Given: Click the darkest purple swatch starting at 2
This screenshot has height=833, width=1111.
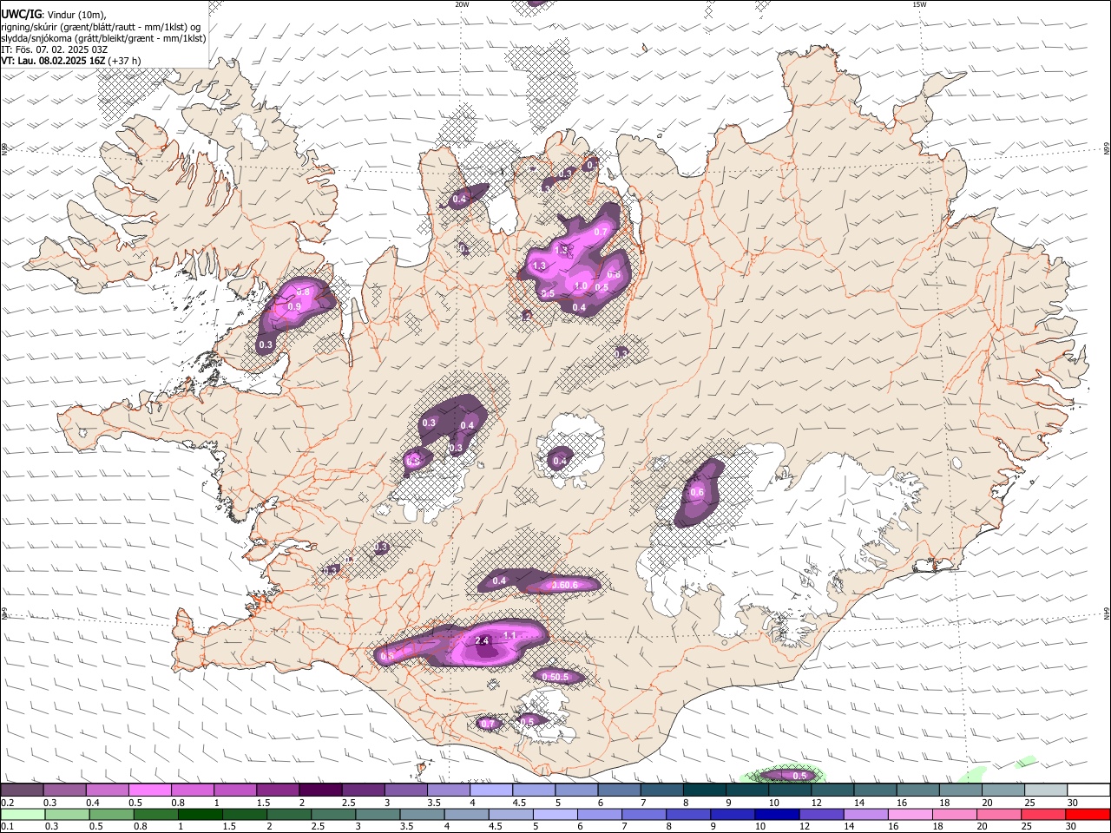Looking at the screenshot, I should pos(320,790).
